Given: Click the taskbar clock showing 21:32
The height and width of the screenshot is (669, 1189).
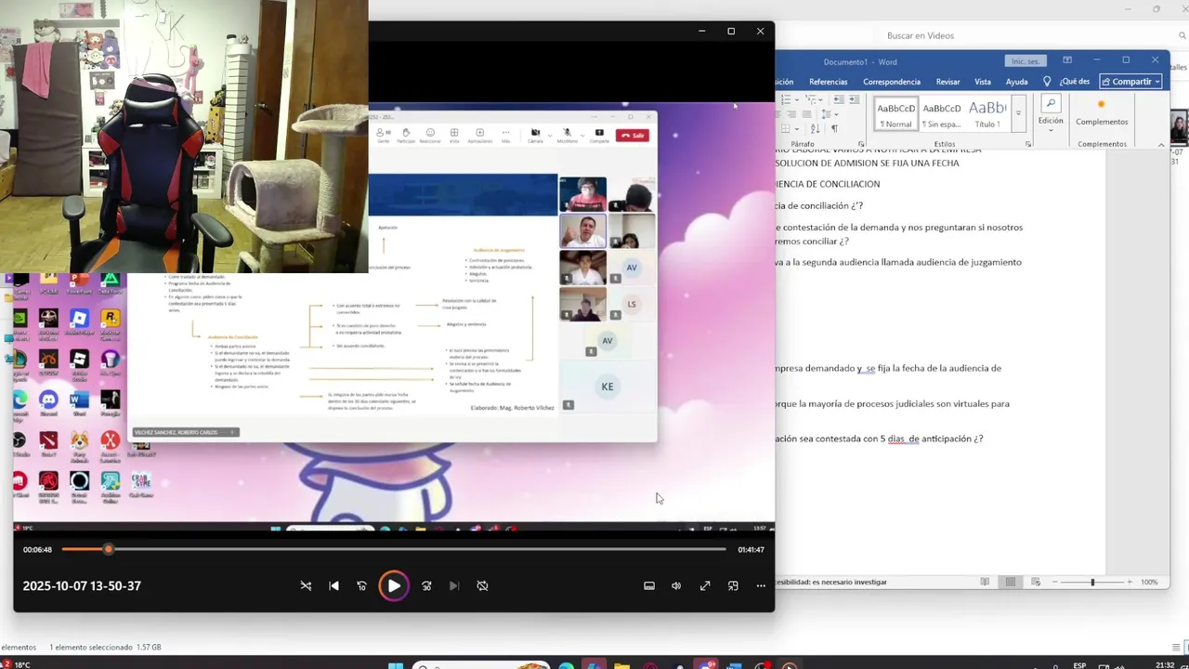Looking at the screenshot, I should (1165, 665).
